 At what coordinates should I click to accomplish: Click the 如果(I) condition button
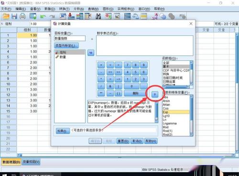63,131
